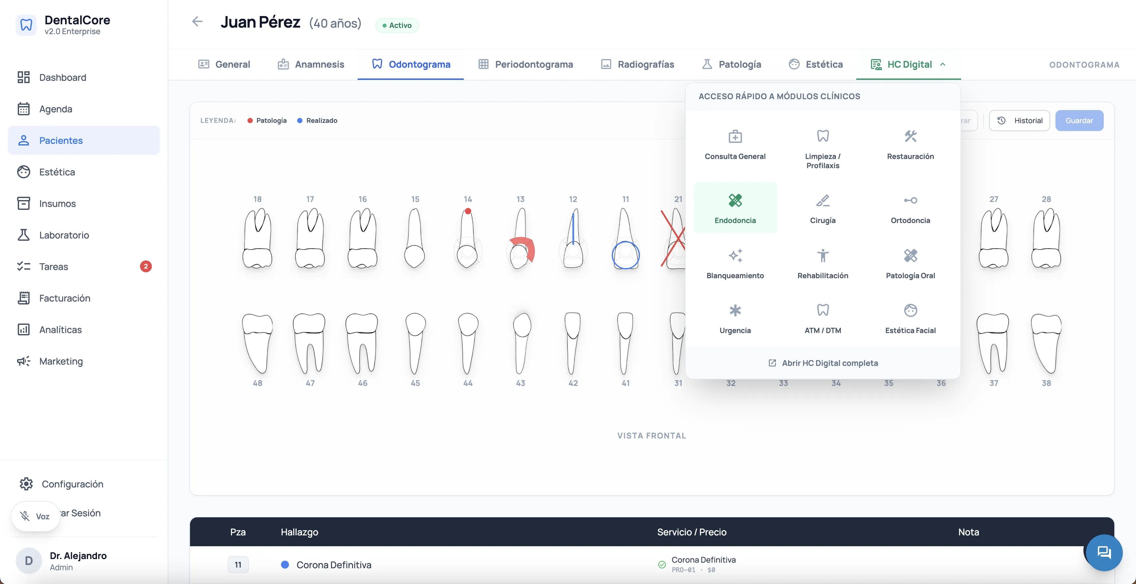
Task: Open the chat bubble button
Action: coord(1104,552)
